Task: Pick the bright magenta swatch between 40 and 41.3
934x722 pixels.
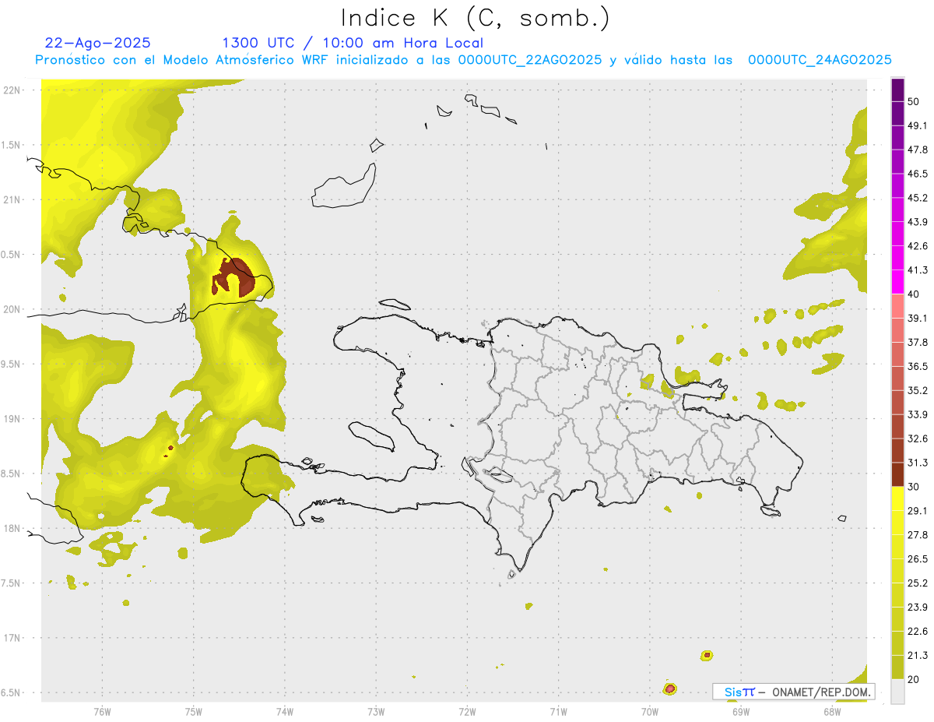Action: [897, 281]
